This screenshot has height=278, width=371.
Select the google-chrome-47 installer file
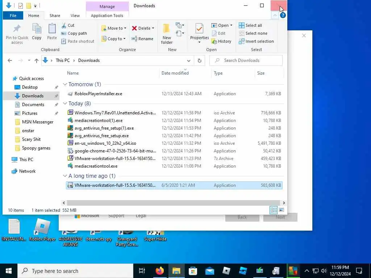(174, 151)
